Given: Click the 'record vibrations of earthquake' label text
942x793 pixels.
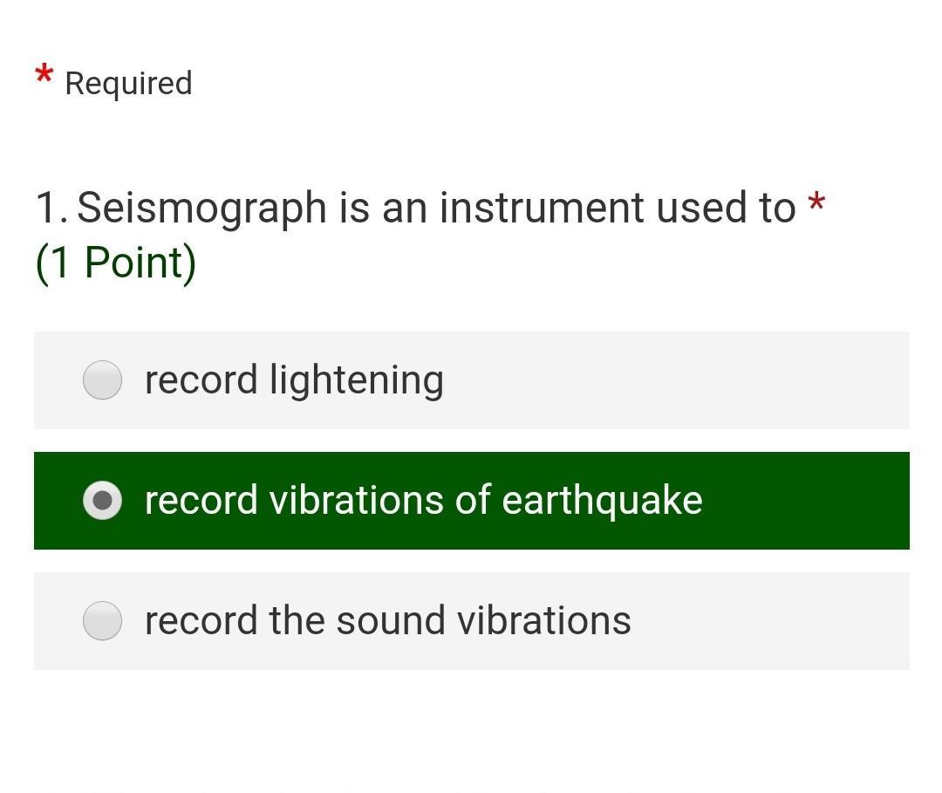Looking at the screenshot, I should point(423,501).
